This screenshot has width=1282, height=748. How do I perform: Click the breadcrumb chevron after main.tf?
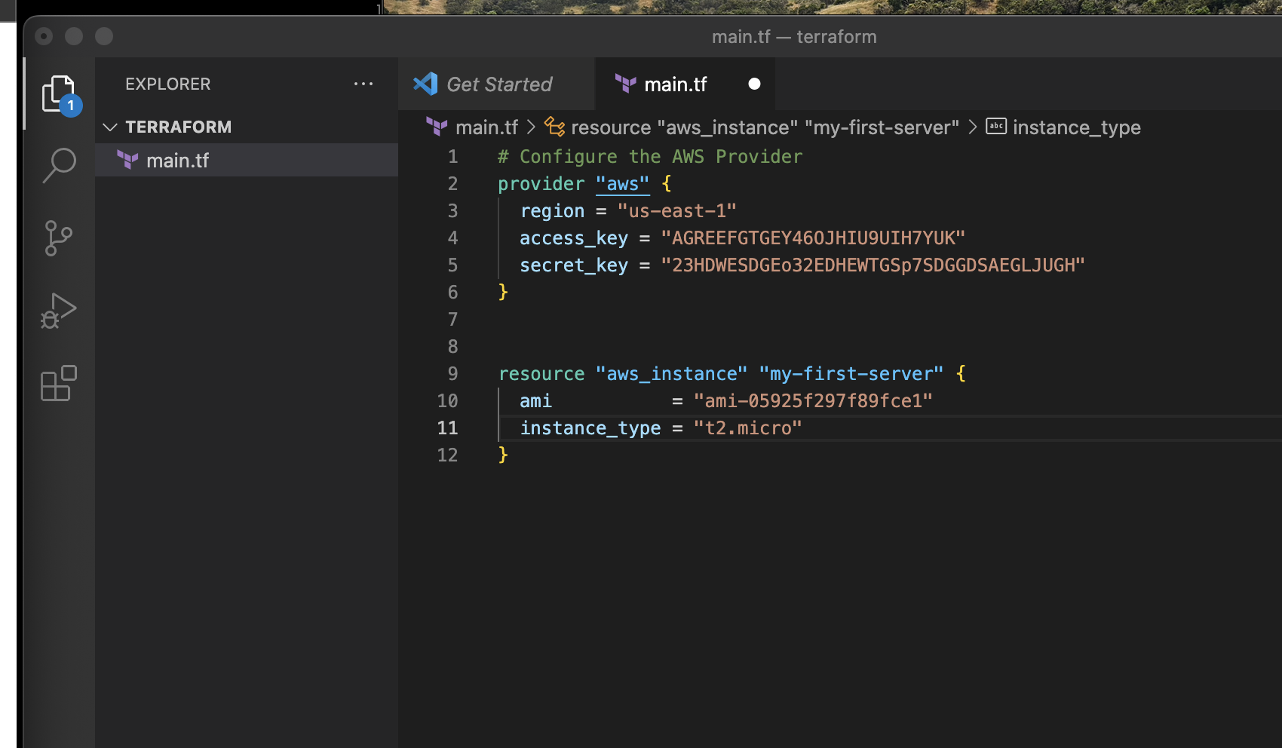tap(530, 127)
